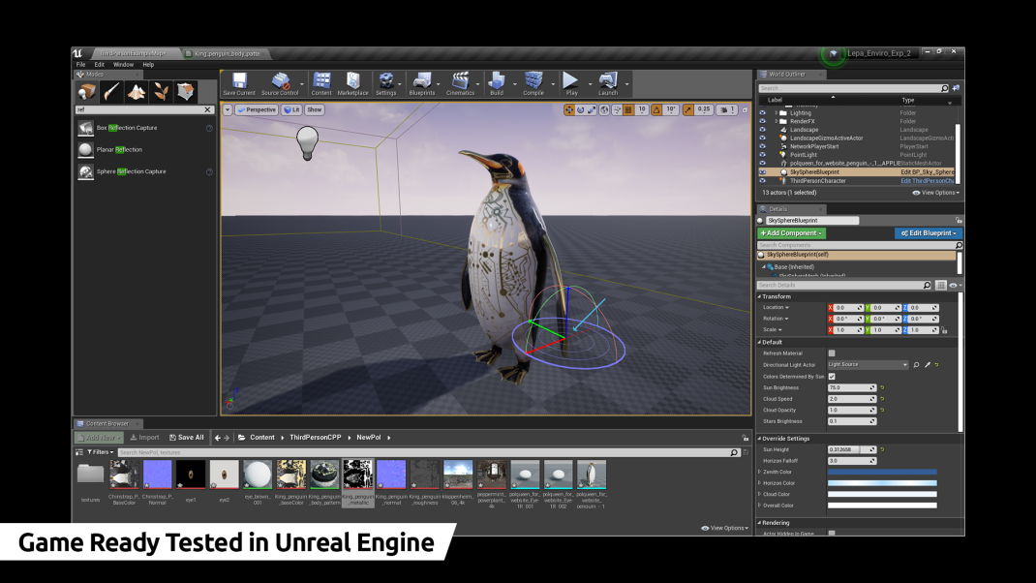Open the File menu

tap(80, 65)
